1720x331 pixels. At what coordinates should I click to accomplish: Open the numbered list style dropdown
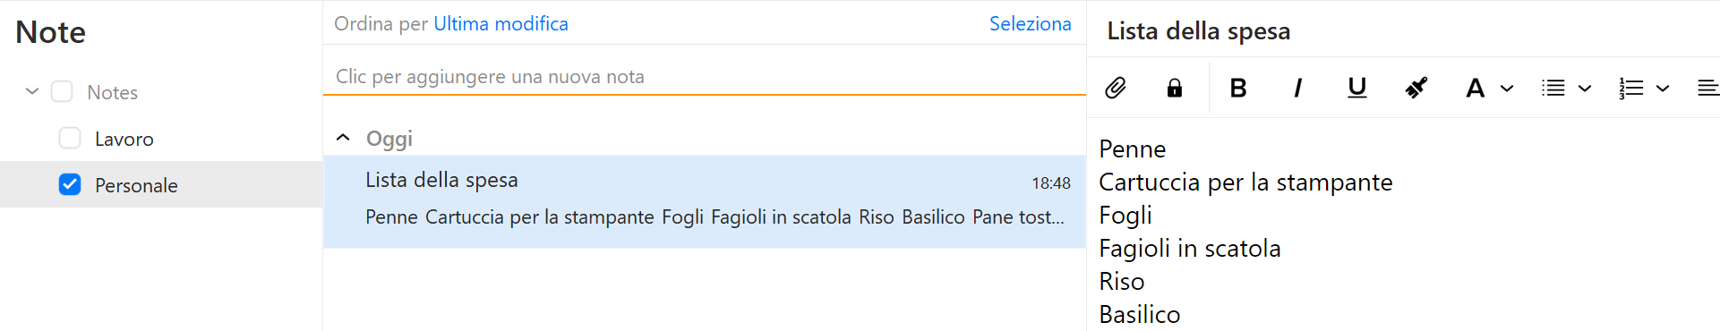coord(1663,88)
